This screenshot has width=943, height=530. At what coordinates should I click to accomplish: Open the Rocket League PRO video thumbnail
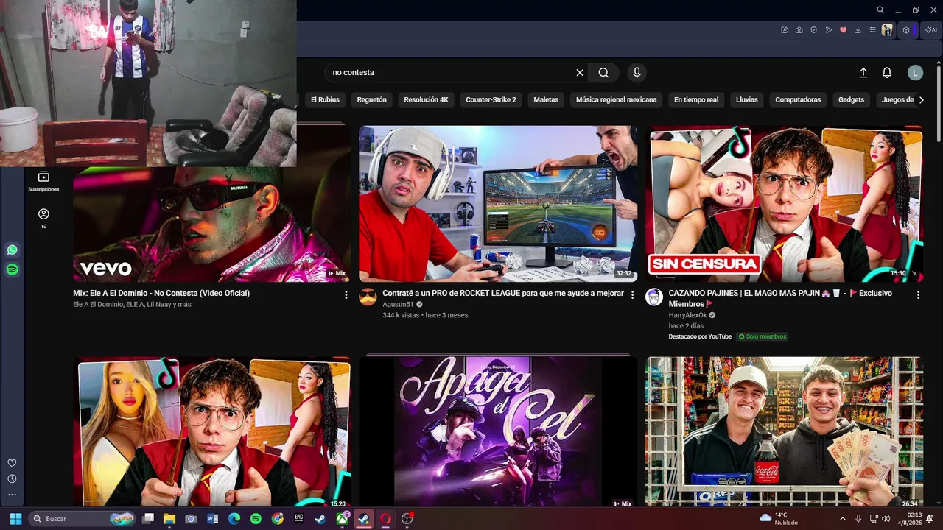(498, 204)
